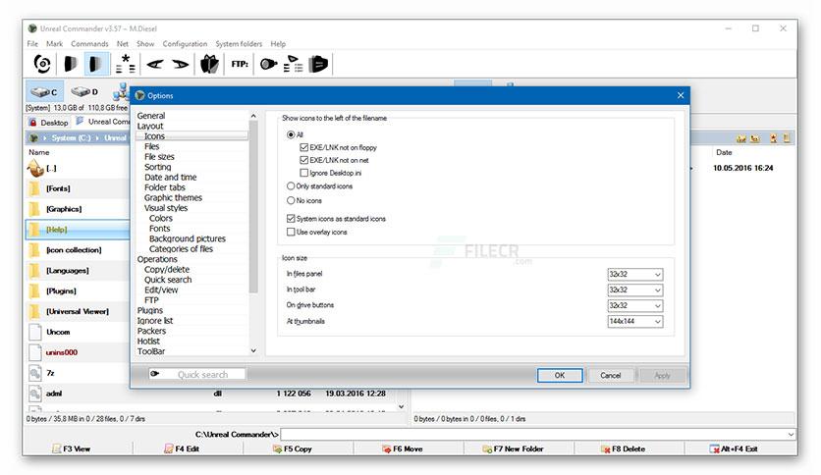This screenshot has height=475, width=821.
Task: Click the right-pointing forward arrow icon
Action: pos(180,65)
